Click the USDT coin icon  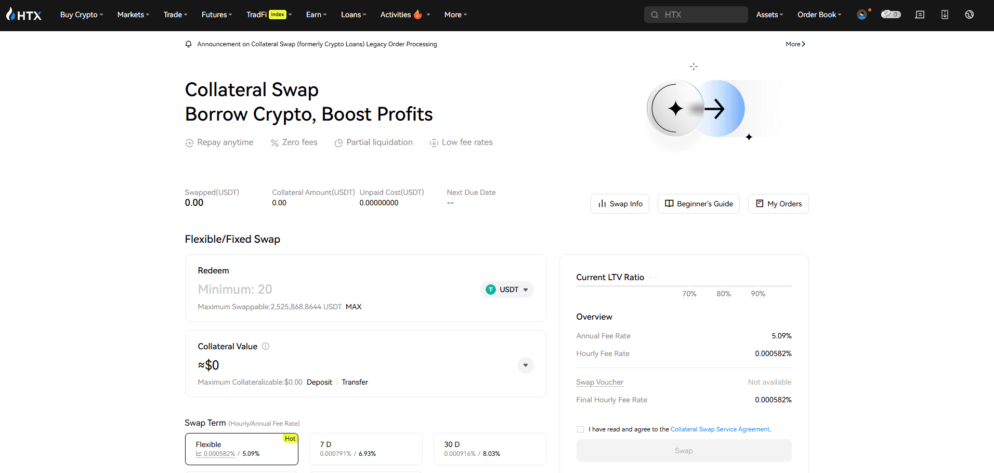(491, 290)
